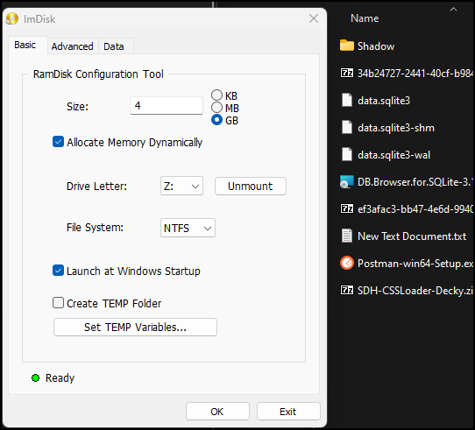Select the GB size unit

coord(216,120)
